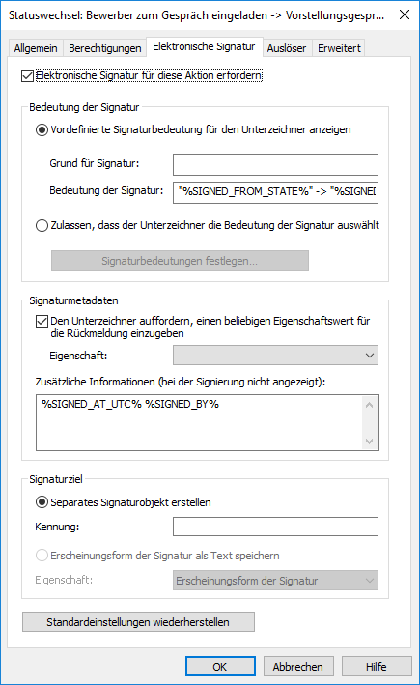Click 'Standardeinstellungen wiederherstellen' button
This screenshot has width=420, height=685.
[x=138, y=621]
